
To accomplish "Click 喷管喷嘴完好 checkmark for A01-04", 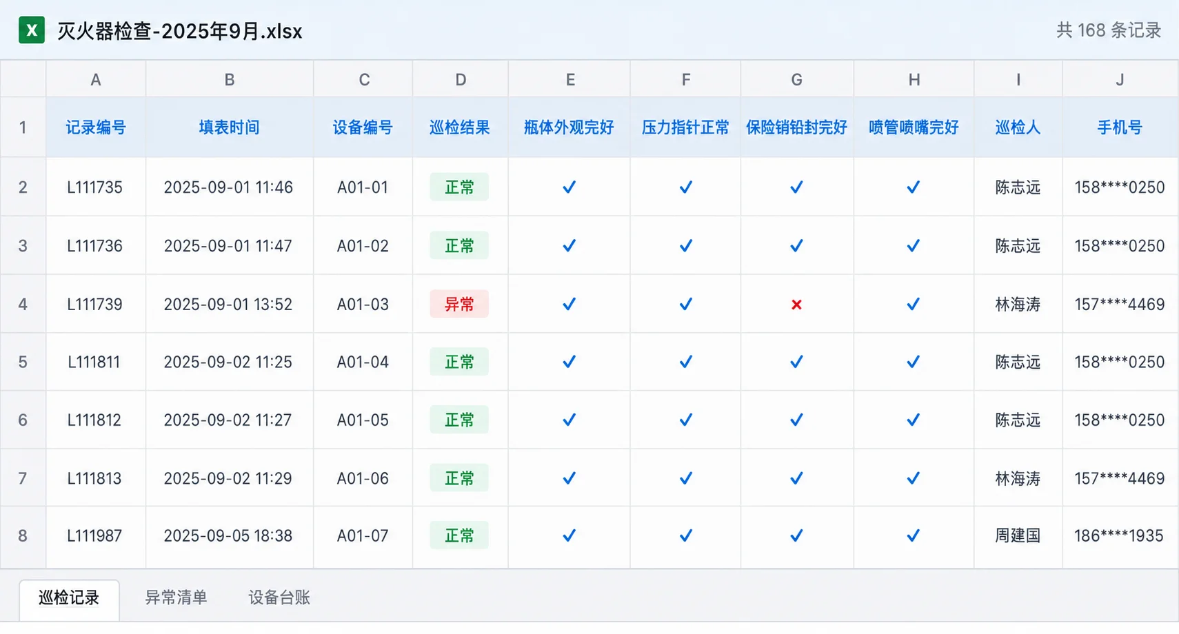I will (913, 362).
